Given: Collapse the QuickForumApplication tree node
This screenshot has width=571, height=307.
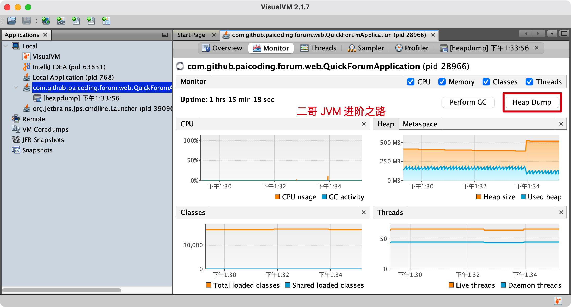Looking at the screenshot, I should click(16, 88).
